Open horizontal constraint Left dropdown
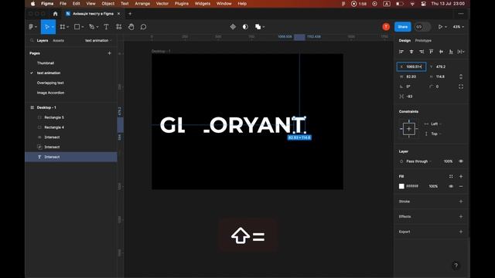495x278 pixels. coord(436,124)
